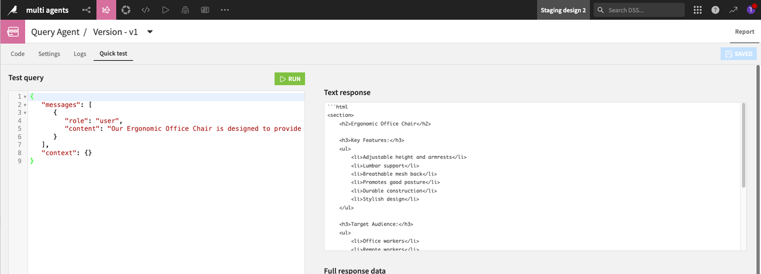The image size is (761, 274).
Task: Open the applications grid icon
Action: (x=697, y=10)
